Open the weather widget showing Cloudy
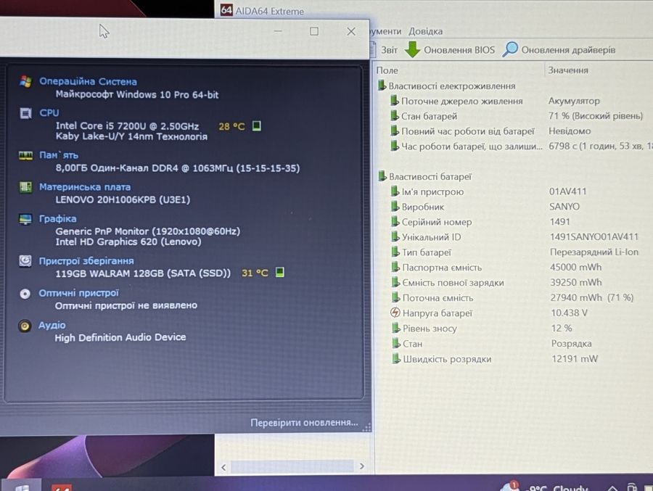653x491 pixels. 546,487
